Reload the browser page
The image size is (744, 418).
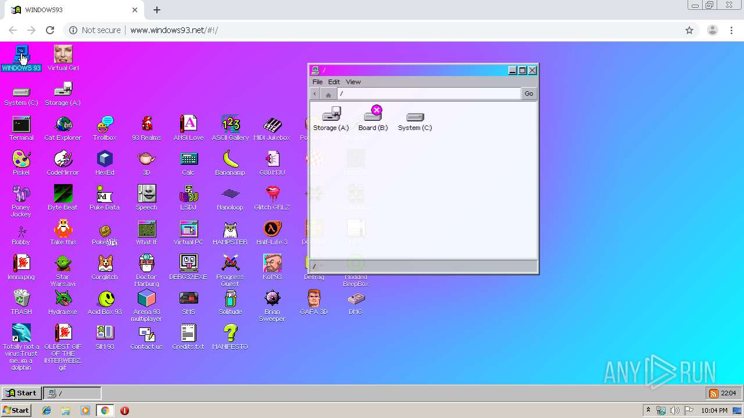tap(50, 30)
